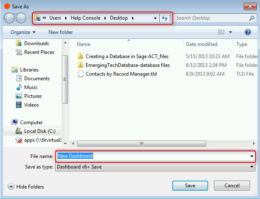The height and width of the screenshot is (199, 260).
Task: Click the Change your view icon
Action: (x=222, y=32)
